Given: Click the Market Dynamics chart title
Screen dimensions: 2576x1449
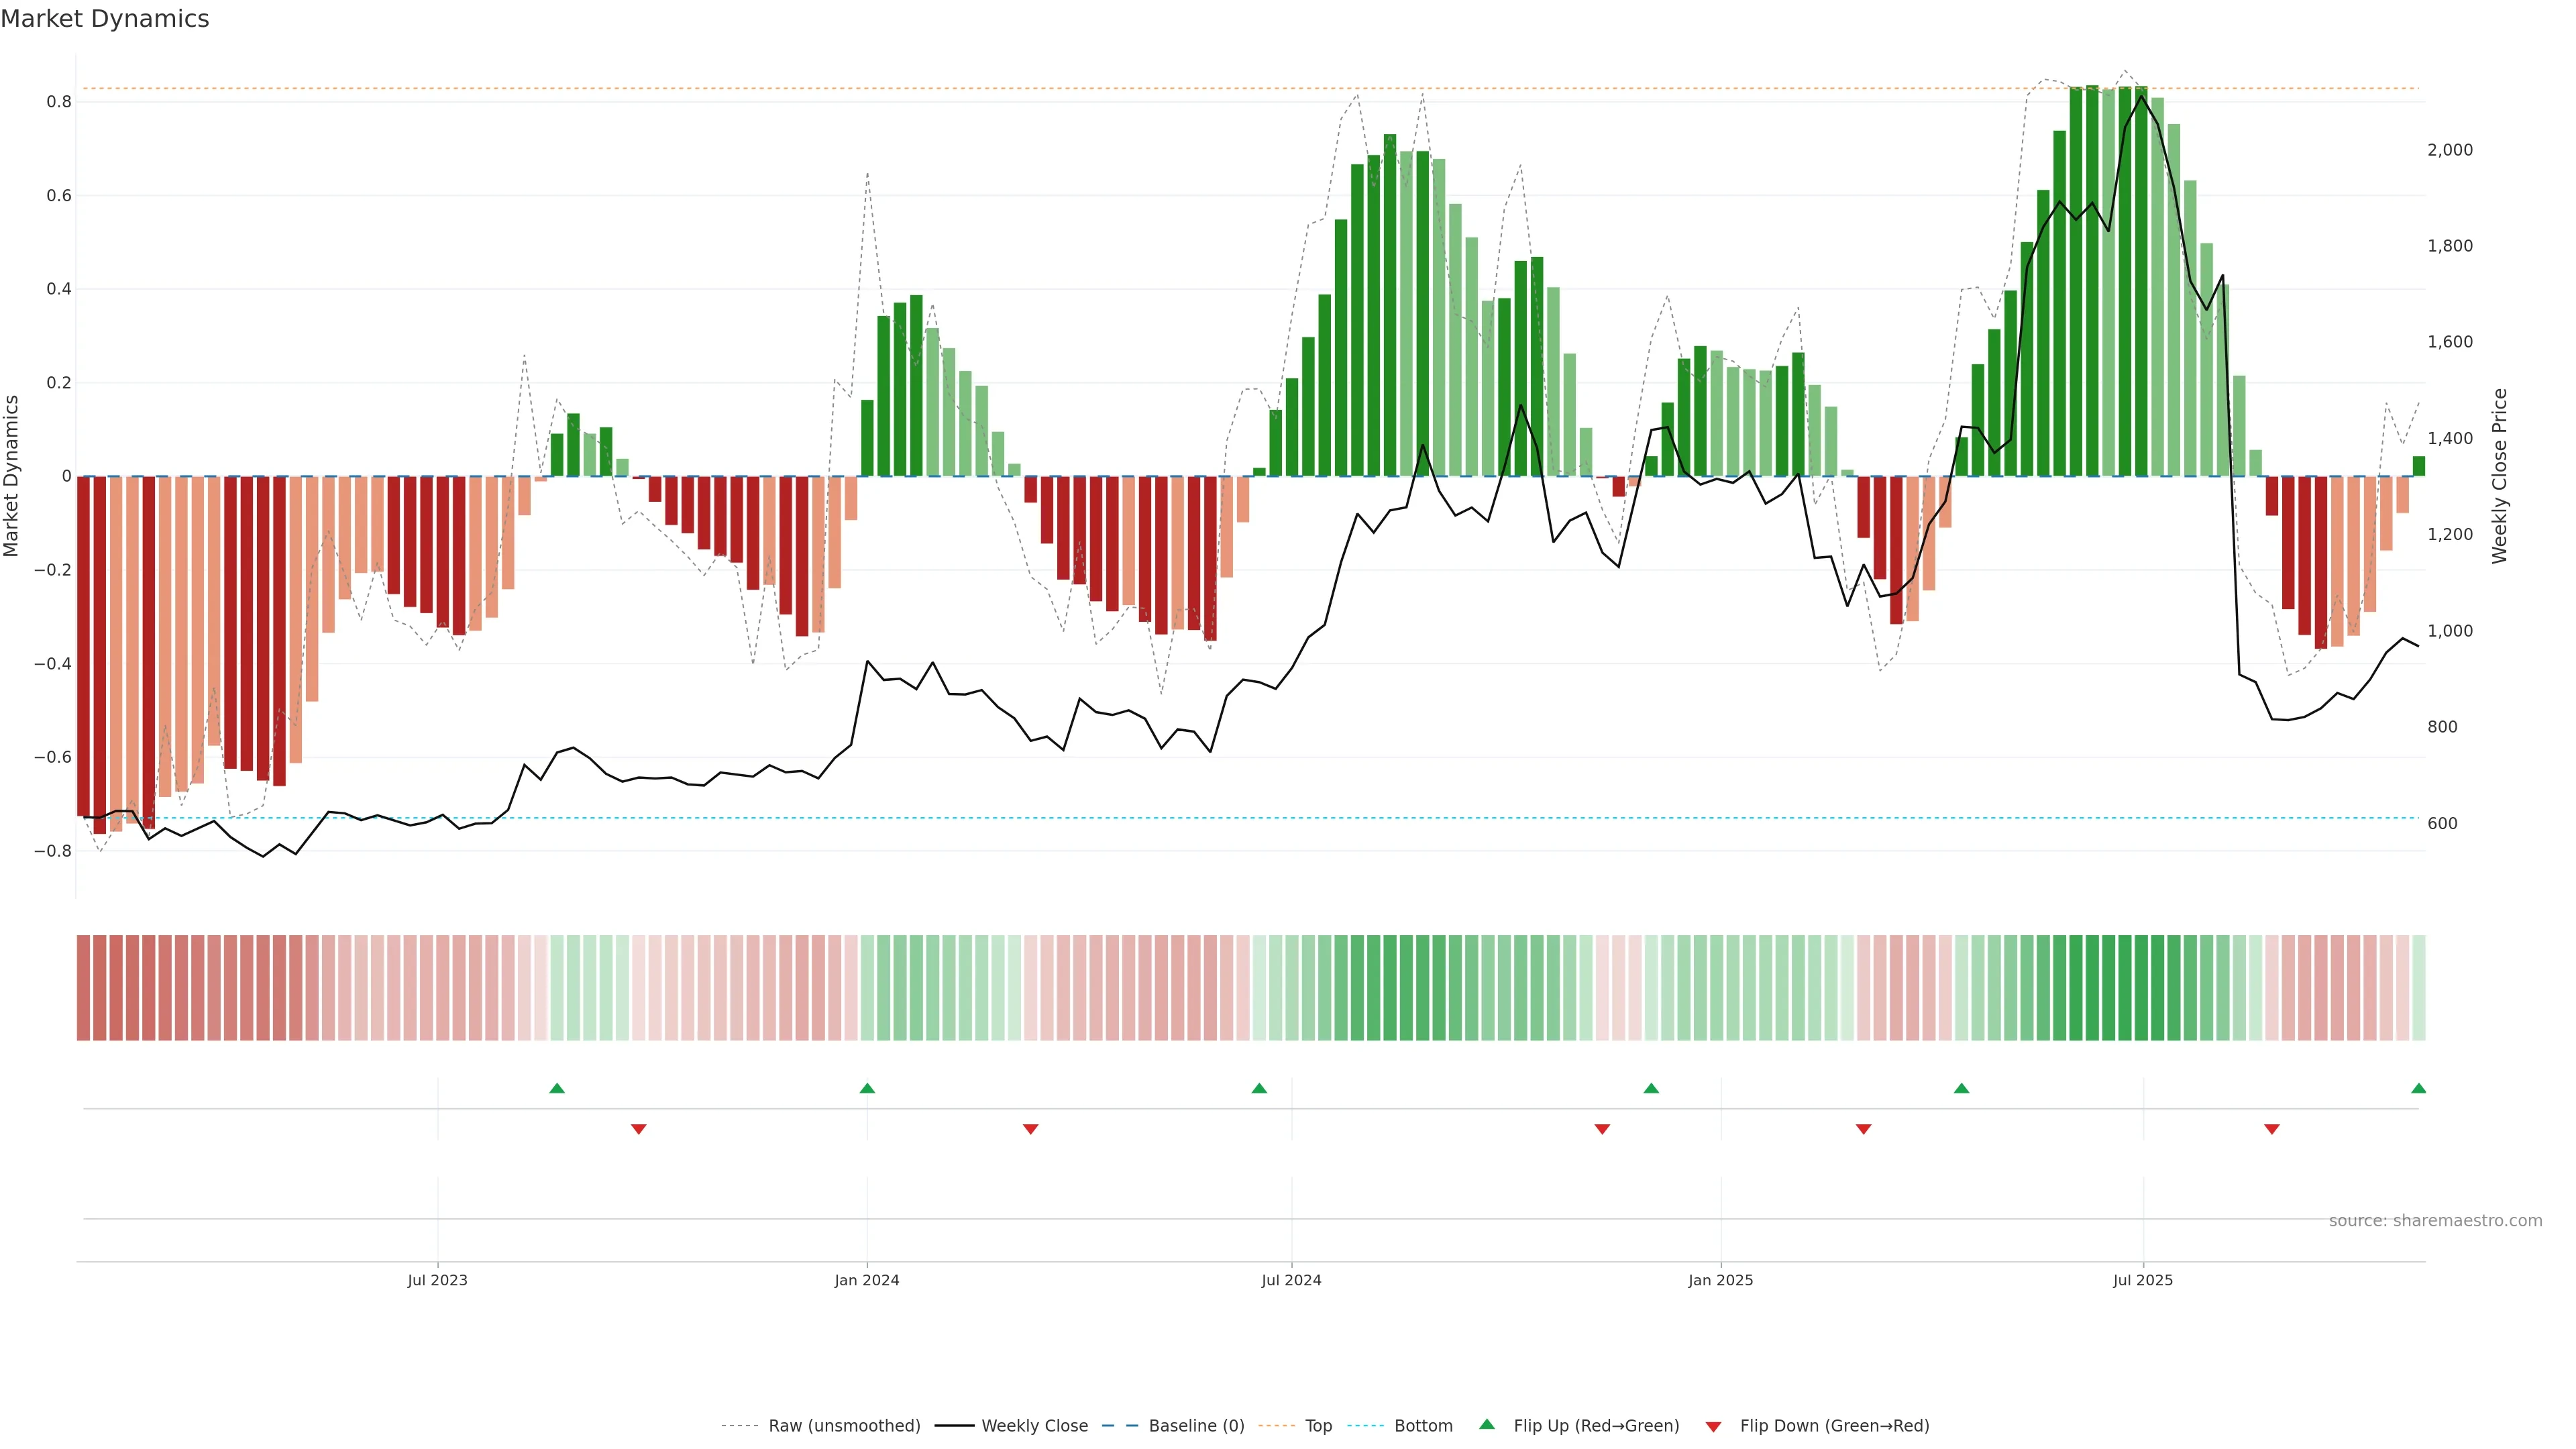Looking at the screenshot, I should click(x=105, y=19).
